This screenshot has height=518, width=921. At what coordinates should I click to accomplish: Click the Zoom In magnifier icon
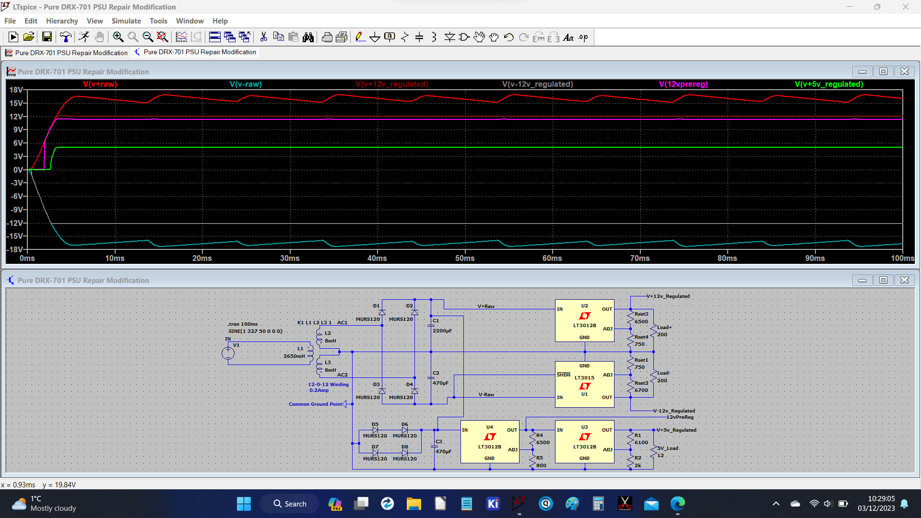pos(118,37)
